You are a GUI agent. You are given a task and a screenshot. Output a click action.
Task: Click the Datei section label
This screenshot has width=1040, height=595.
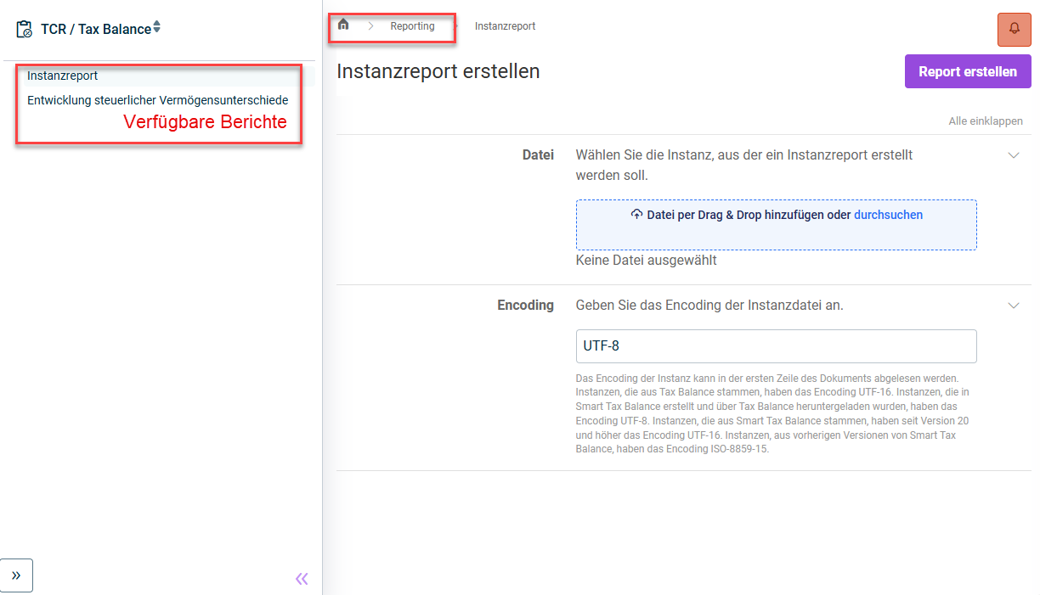[x=538, y=155]
